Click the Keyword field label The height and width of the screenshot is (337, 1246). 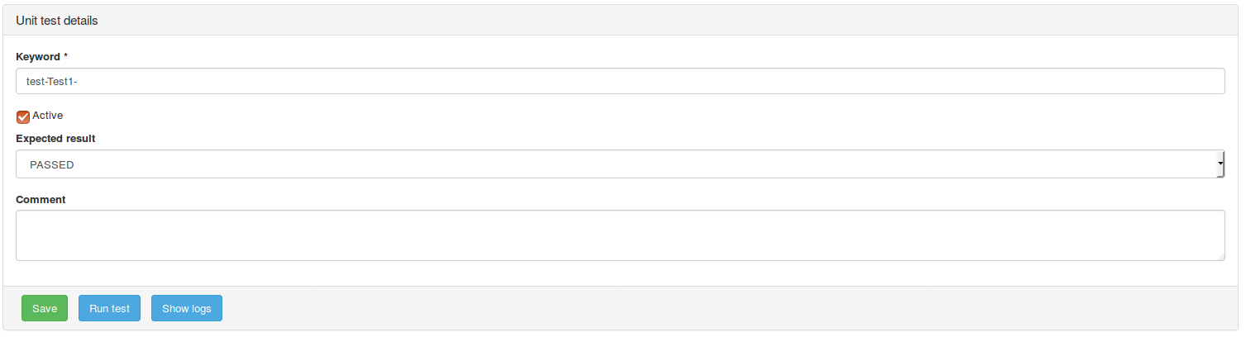38,57
